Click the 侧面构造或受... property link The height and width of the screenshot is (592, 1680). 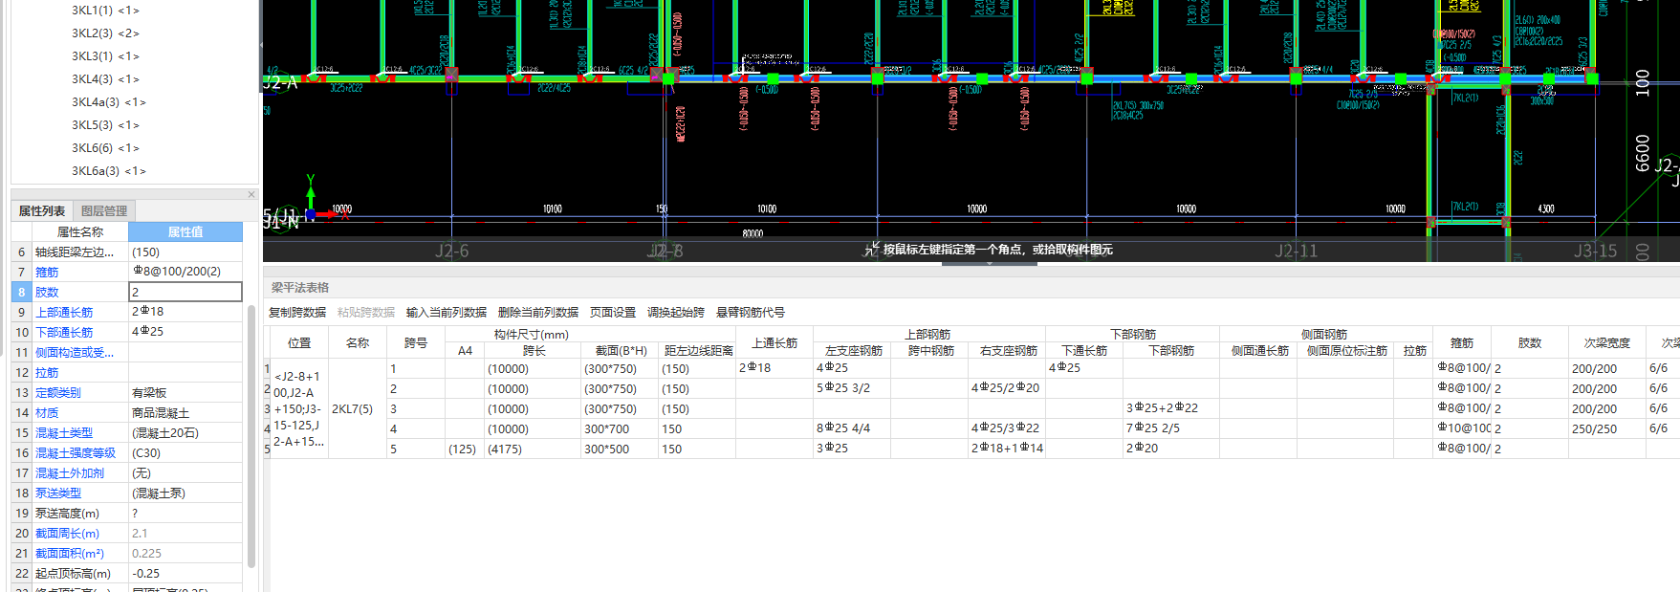75,353
